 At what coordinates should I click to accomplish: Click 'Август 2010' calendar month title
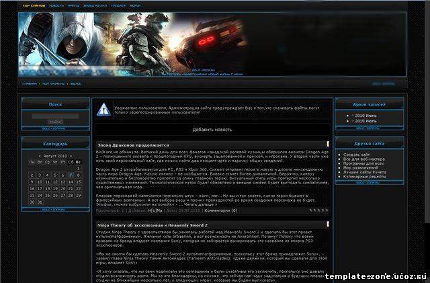(55, 156)
